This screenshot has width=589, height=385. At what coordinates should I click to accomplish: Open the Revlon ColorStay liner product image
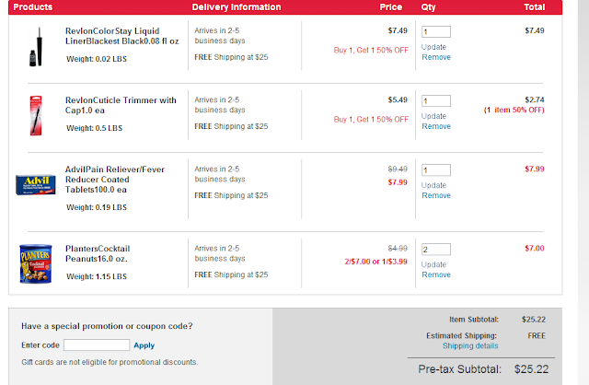tap(36, 47)
